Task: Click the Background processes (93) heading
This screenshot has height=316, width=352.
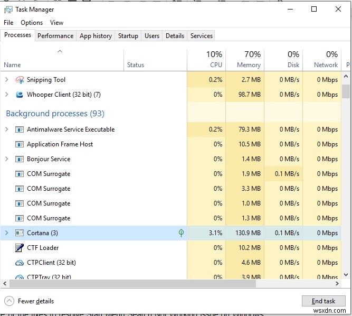Action: tap(55, 114)
